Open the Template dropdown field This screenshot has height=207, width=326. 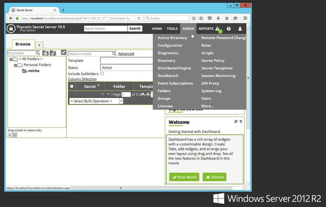click(x=126, y=60)
